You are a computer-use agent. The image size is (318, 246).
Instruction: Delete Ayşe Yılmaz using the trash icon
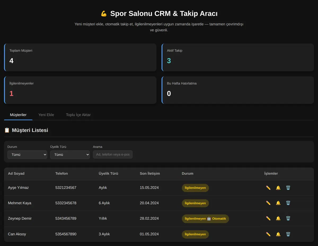(288, 188)
